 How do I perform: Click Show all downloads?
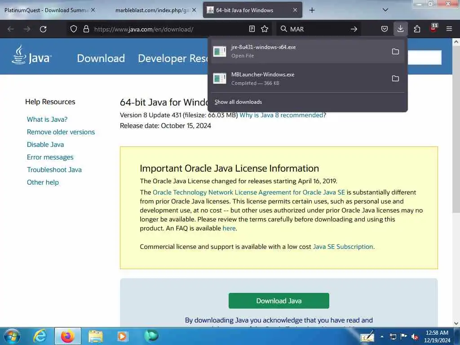click(x=238, y=102)
